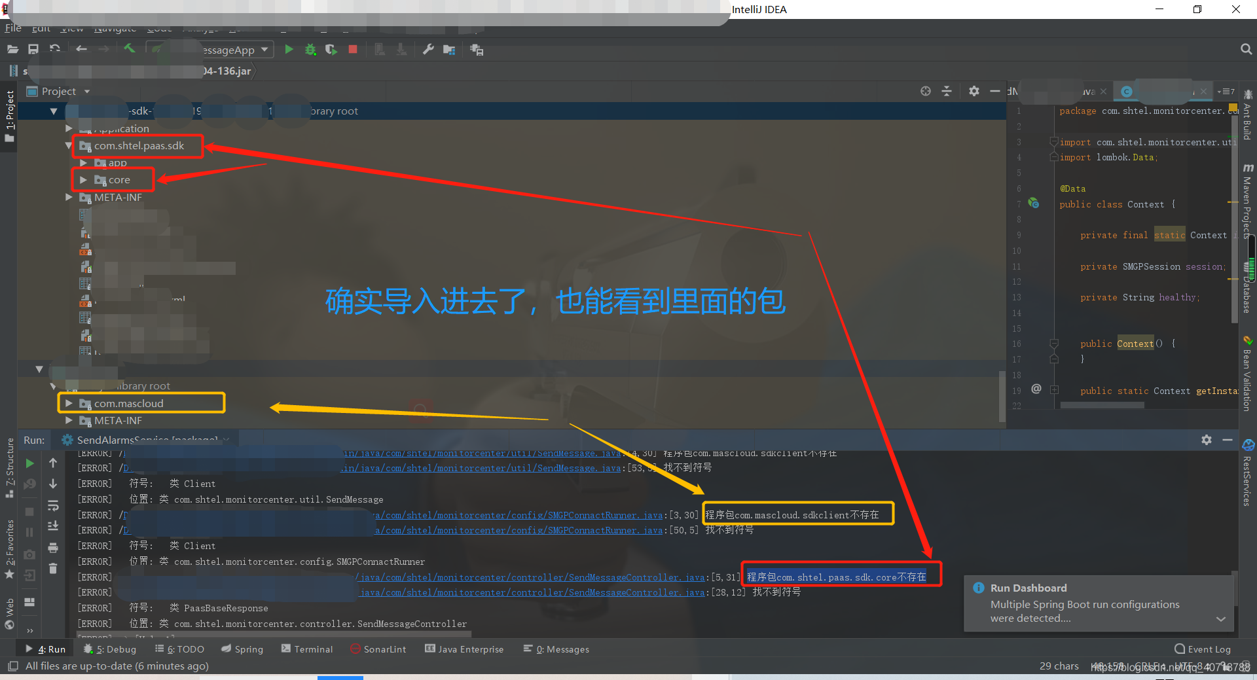Navigate back with the left arrow icon

[x=81, y=50]
